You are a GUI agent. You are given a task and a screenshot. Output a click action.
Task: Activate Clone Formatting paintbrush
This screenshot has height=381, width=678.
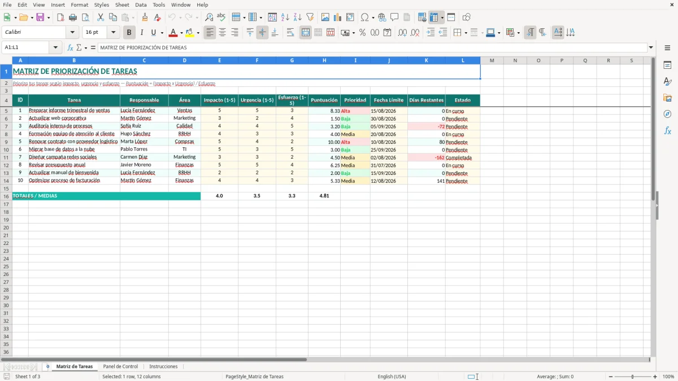[x=145, y=17]
